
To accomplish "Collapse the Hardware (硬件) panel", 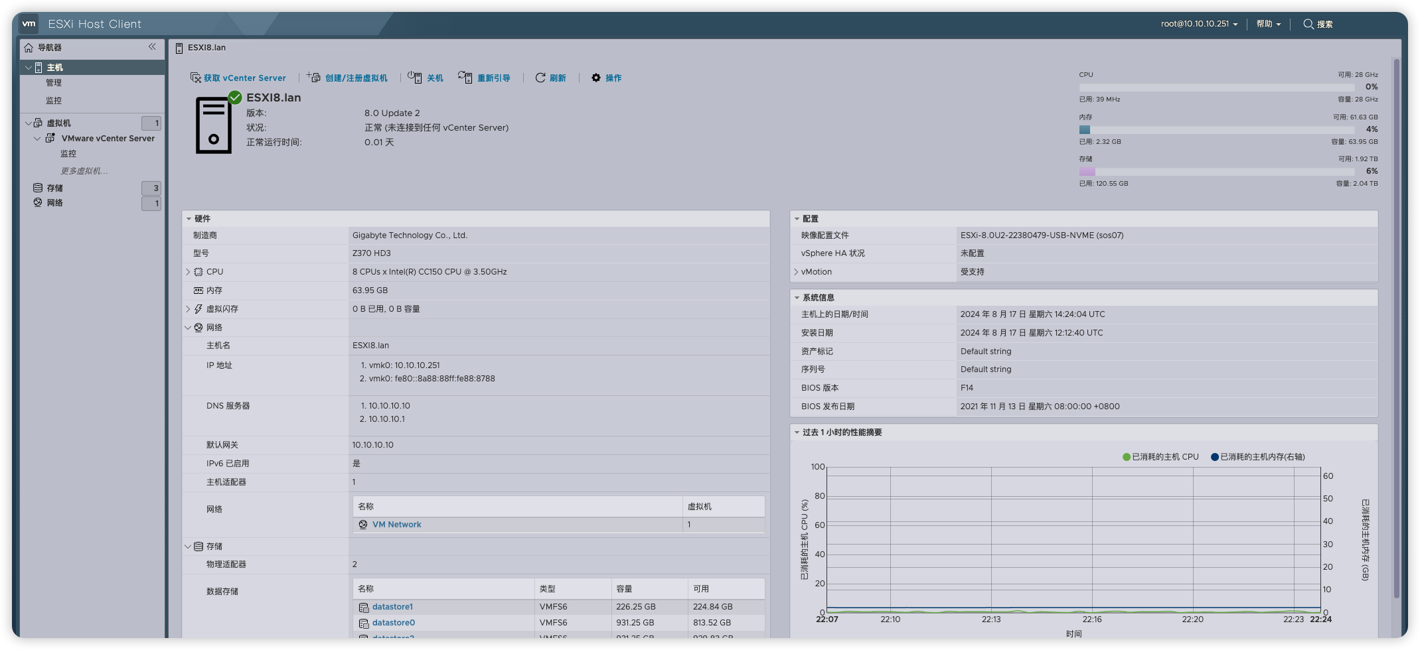I will pos(189,219).
